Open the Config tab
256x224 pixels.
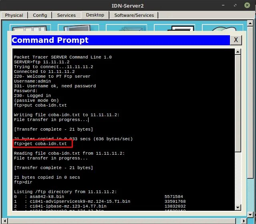pos(40,15)
